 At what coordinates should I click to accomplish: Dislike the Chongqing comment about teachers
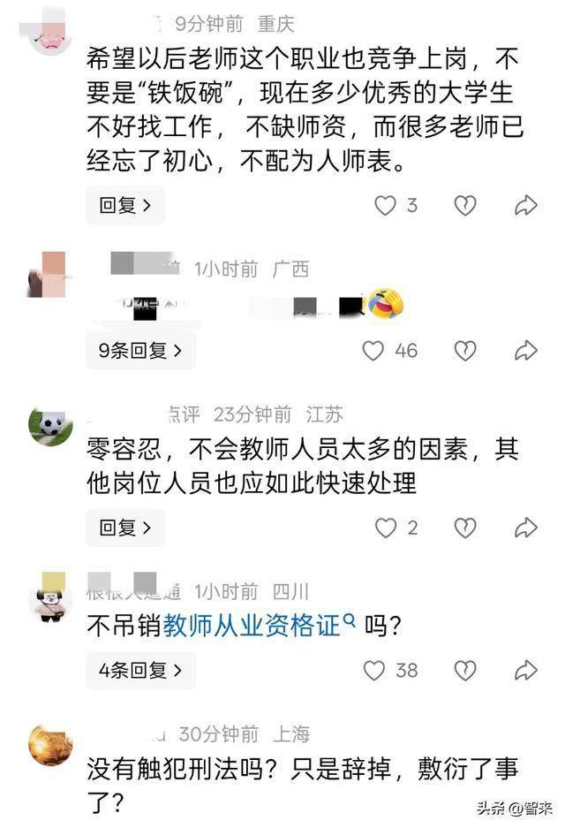pos(465,205)
